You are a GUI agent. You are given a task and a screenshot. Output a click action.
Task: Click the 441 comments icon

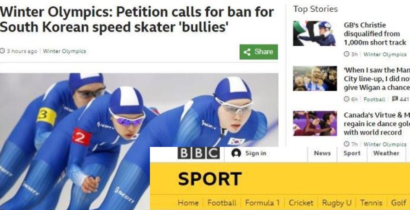[394, 99]
